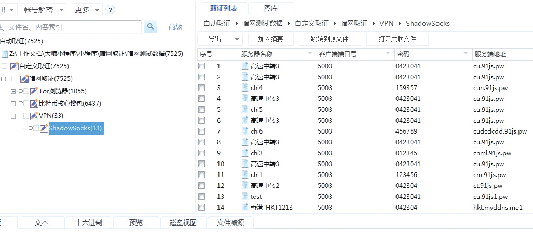Click the 加入摘要 button
The image size is (533, 235).
coord(270,39)
